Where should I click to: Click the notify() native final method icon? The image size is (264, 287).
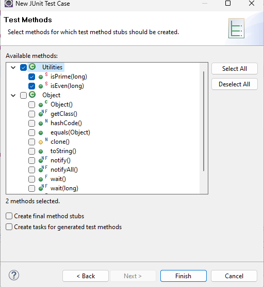pyautogui.click(x=43, y=160)
